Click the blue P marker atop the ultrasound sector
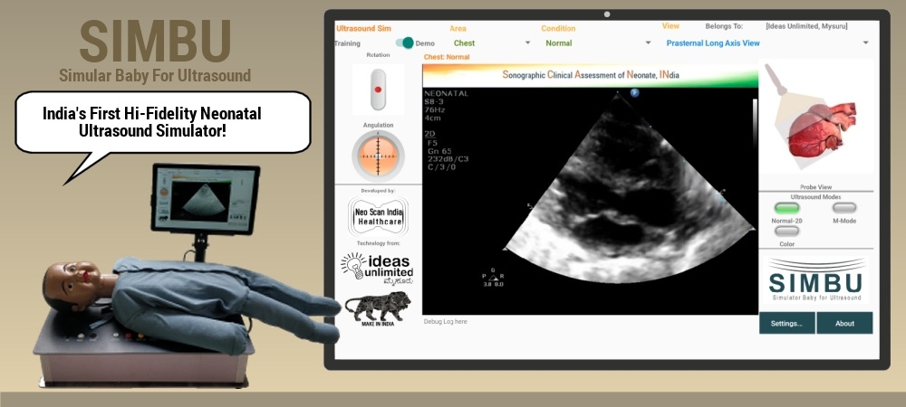Viewport: 906px width, 407px height. pyautogui.click(x=634, y=92)
